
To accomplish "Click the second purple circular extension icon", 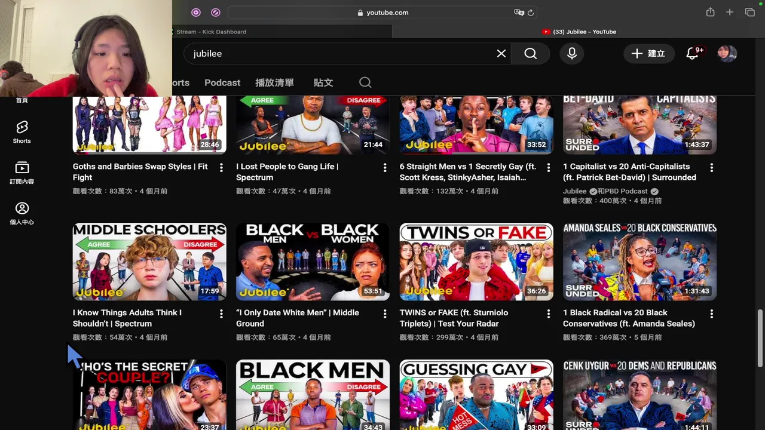I will (x=216, y=13).
